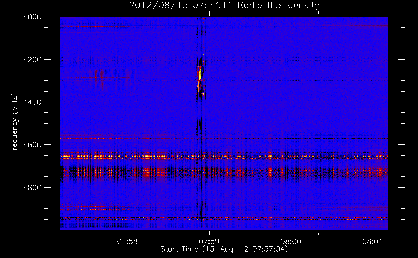This screenshot has width=418, height=258.
Task: Click the 4400 frequency tick label
Action: tap(32, 102)
